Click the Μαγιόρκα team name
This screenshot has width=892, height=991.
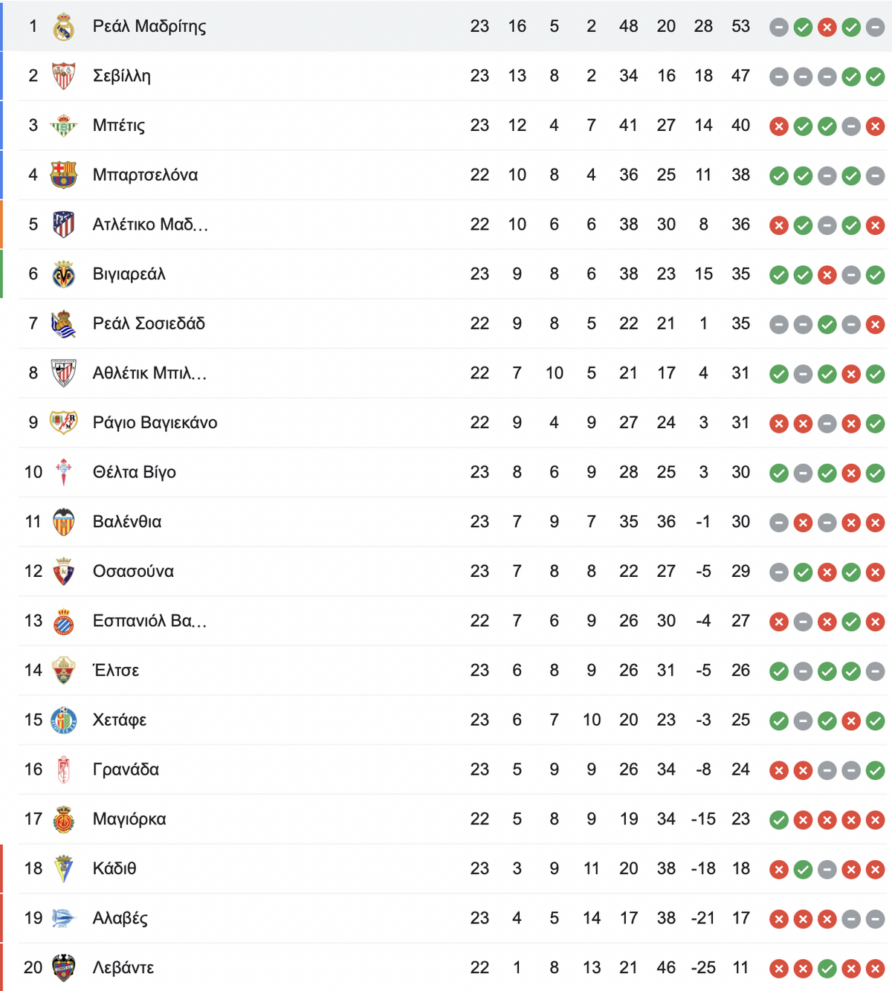(x=129, y=819)
